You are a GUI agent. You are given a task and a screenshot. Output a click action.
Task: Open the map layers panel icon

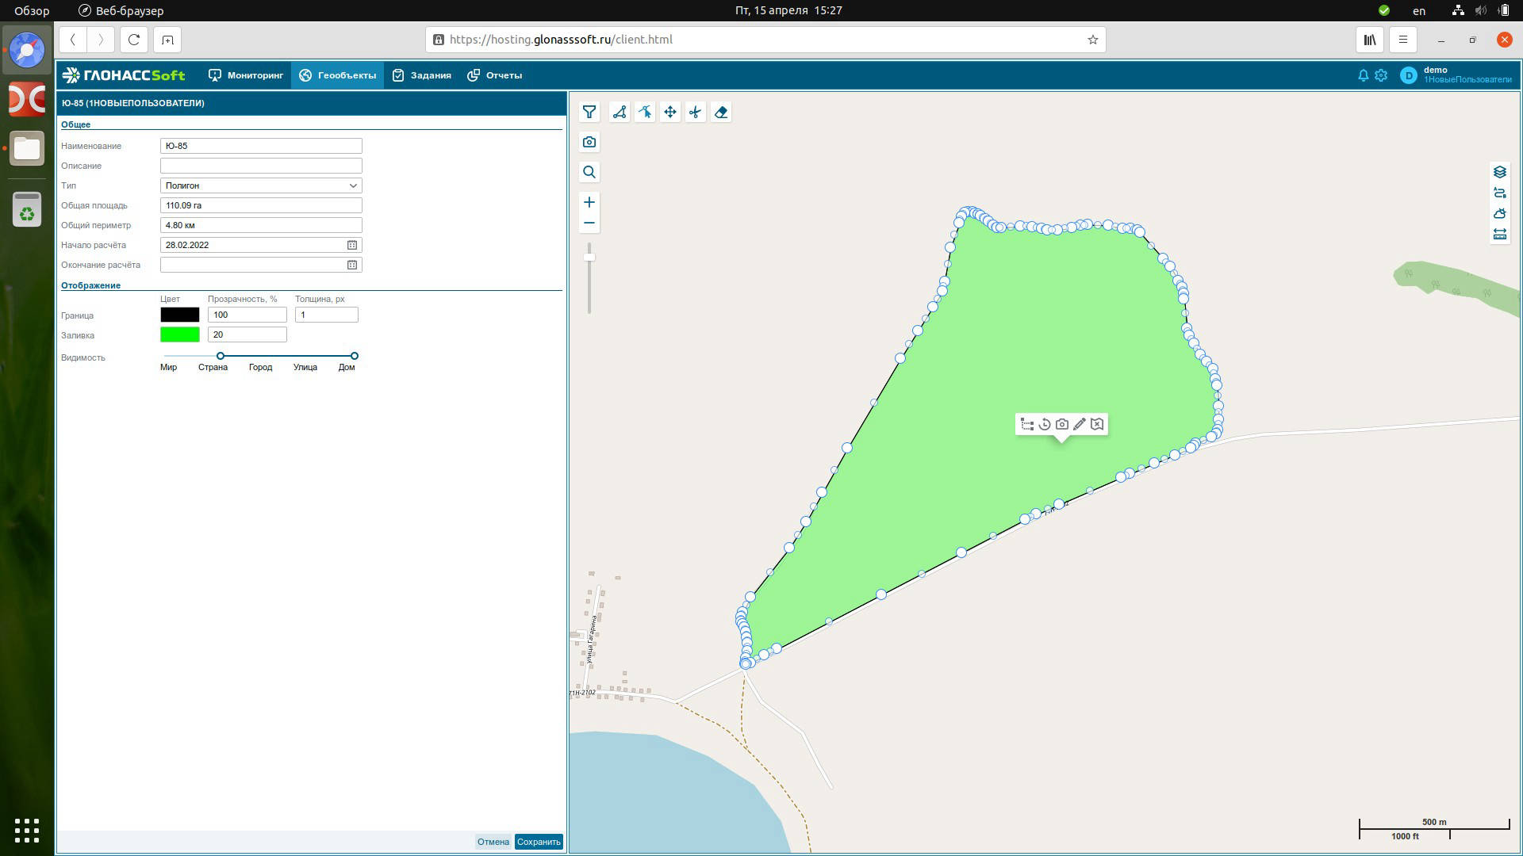(x=1499, y=172)
